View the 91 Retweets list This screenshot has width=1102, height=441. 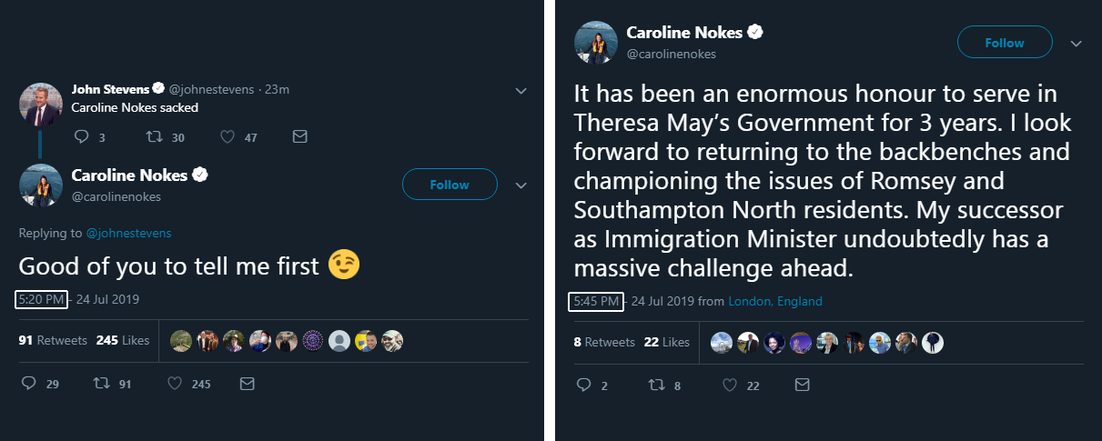pos(53,340)
